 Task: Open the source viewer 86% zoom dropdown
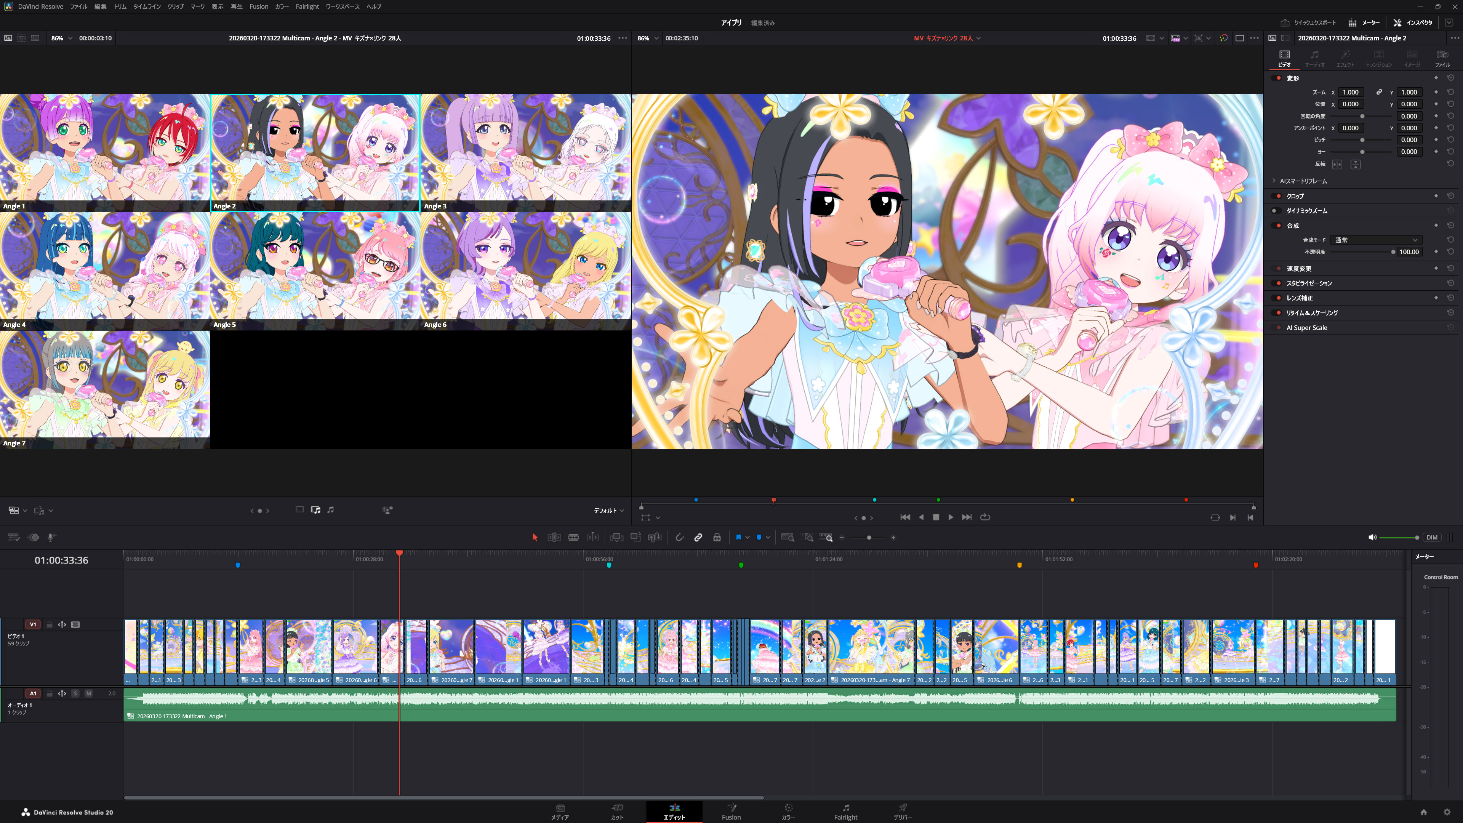pos(62,38)
